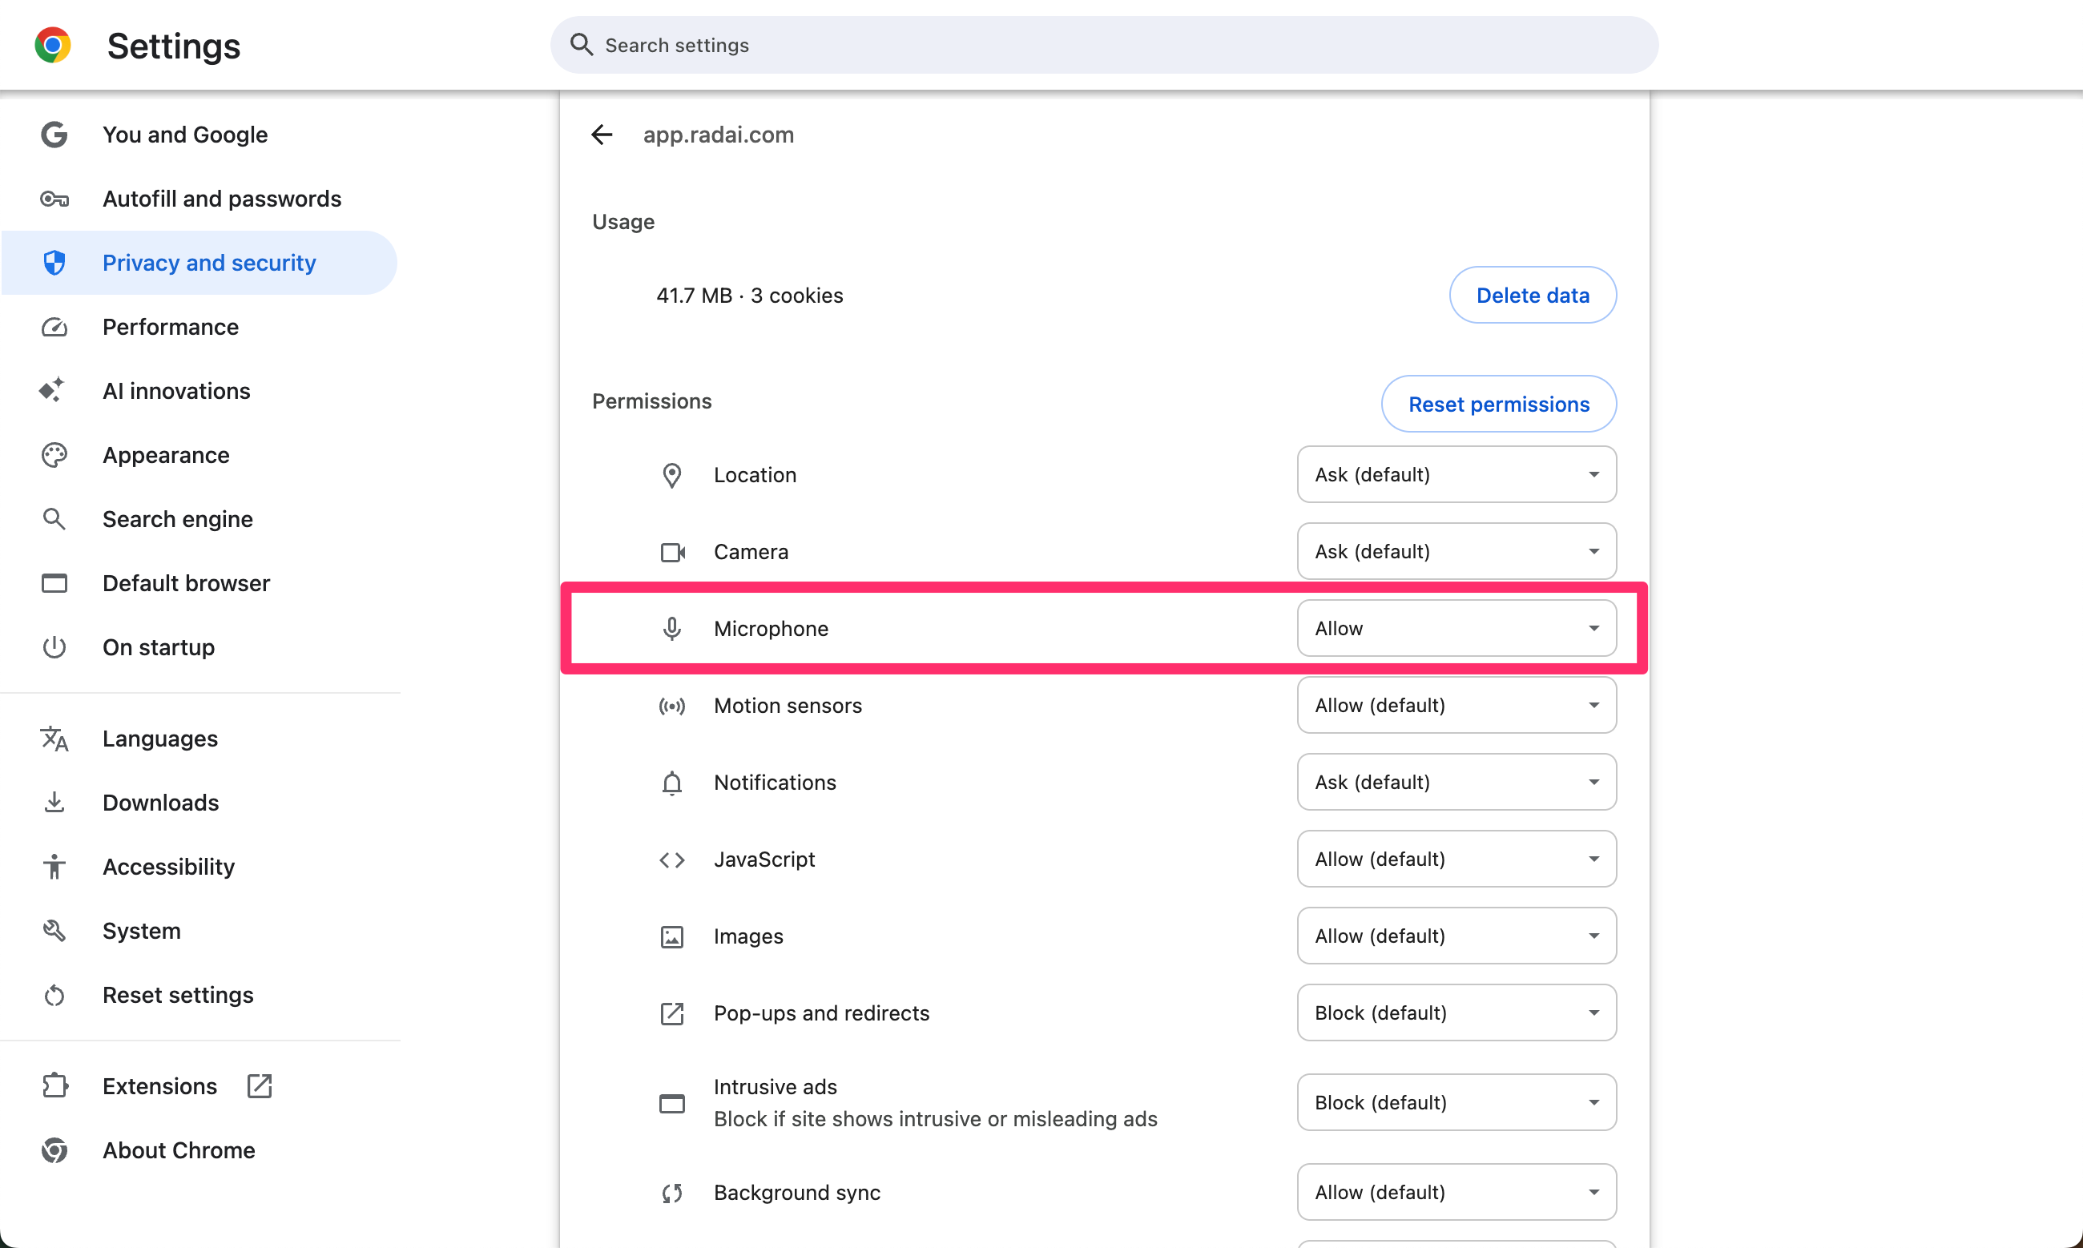Click the Reset permissions button
This screenshot has height=1248, width=2083.
tap(1498, 404)
